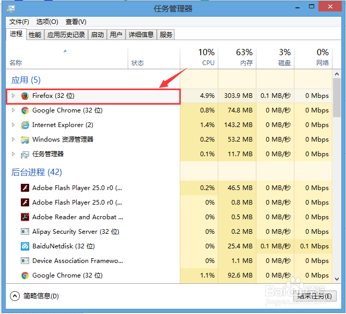Click the second Adobe Flash Player icon (0.8 MB)
This screenshot has height=314, width=346.
[x=25, y=203]
